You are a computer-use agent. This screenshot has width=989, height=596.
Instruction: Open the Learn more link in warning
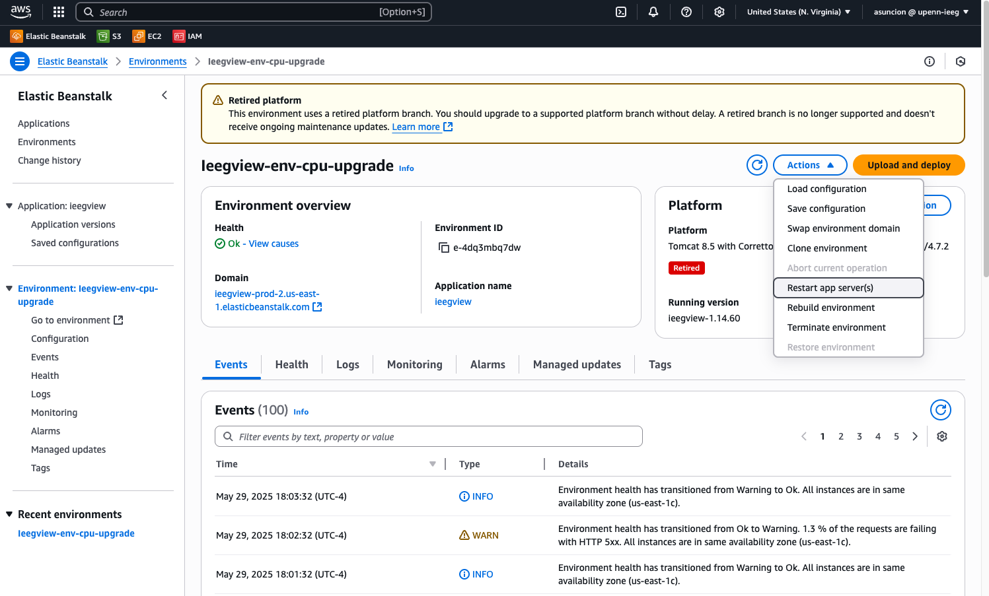click(422, 127)
